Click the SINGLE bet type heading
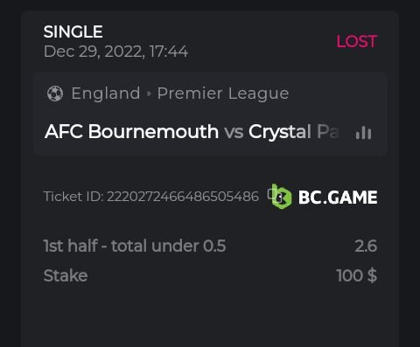Viewport: 420px width, 347px height. coord(73,31)
